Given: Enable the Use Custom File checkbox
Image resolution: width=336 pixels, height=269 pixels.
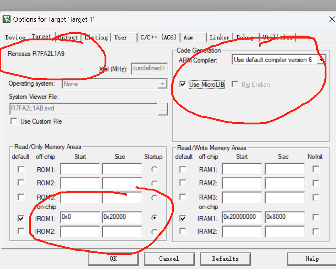Looking at the screenshot, I should (14, 121).
